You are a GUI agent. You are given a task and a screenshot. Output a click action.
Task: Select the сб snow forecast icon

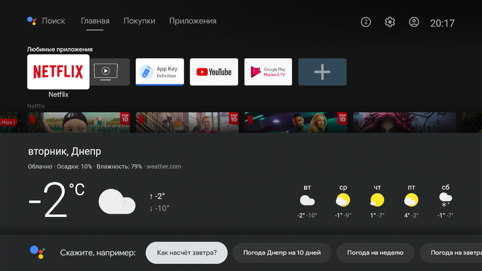[445, 200]
